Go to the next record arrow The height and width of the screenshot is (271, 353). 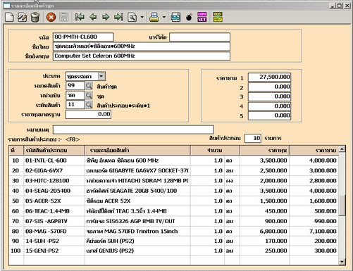(106, 17)
